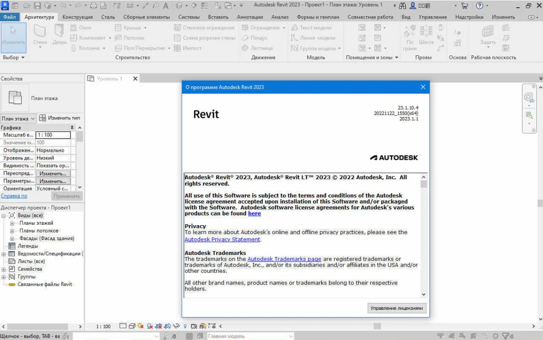Follow the 'here' license agreements link
The height and width of the screenshot is (340, 543).
[254, 213]
